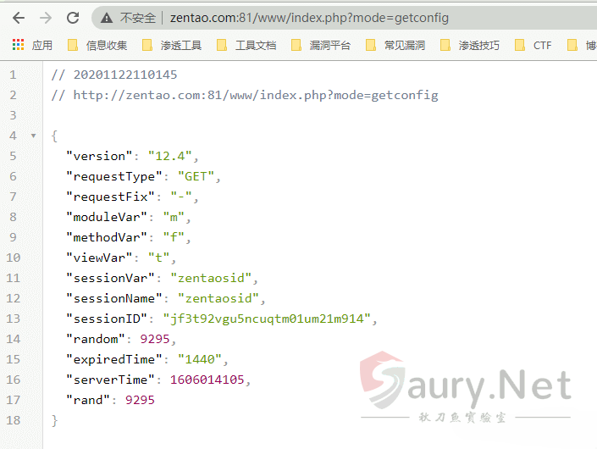The image size is (597, 449).
Task: Click the browser back arrow
Action: point(19,17)
